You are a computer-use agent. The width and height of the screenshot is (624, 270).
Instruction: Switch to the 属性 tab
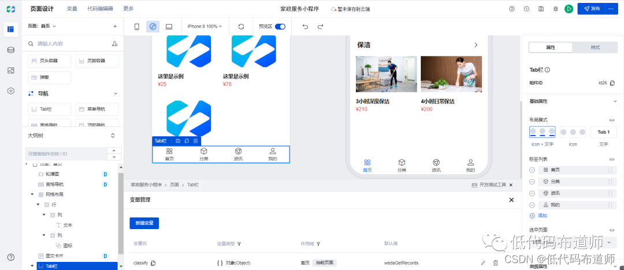click(x=551, y=47)
